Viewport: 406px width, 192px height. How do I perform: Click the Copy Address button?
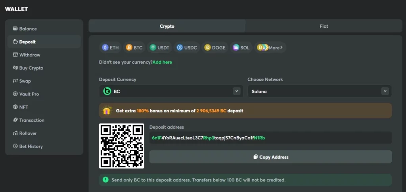(x=270, y=157)
